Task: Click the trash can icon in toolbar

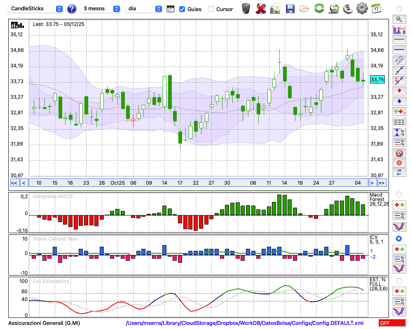Action: pos(246,8)
